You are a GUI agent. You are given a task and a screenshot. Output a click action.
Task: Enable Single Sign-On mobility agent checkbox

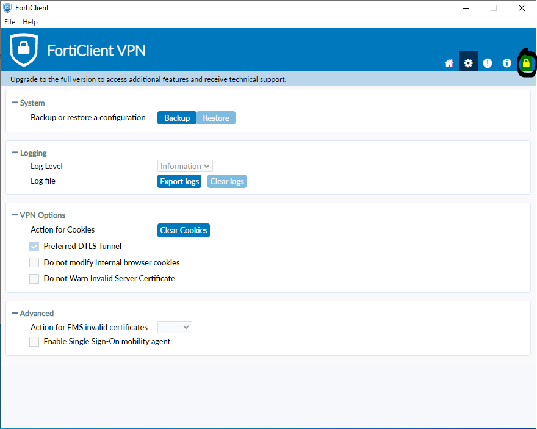tap(34, 342)
